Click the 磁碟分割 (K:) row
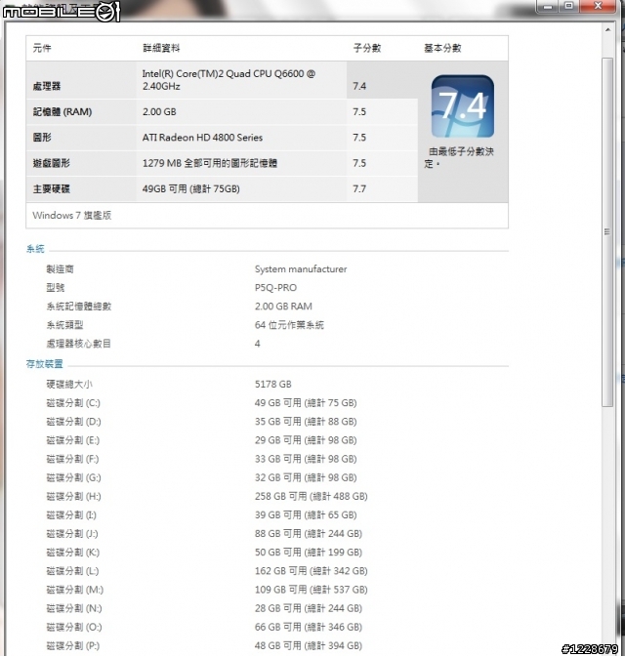This screenshot has height=657, width=625. [x=204, y=553]
